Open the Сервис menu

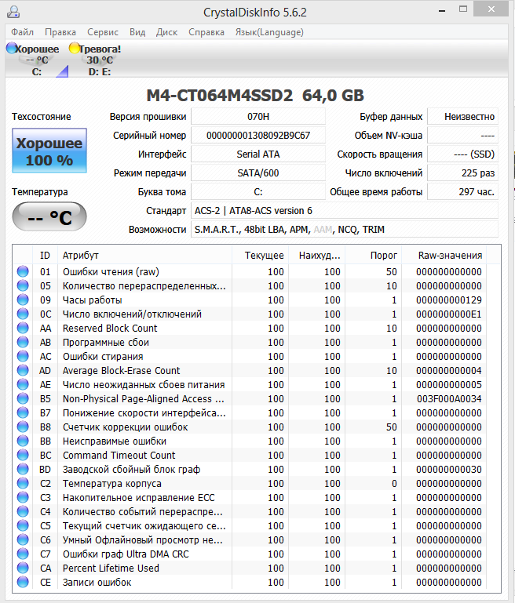point(103,32)
